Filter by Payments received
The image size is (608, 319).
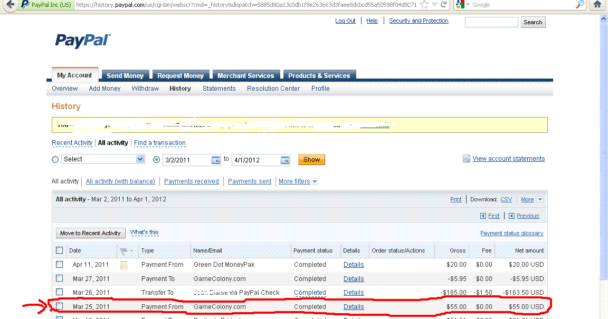[191, 181]
